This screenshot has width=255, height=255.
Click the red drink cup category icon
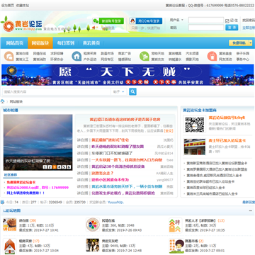212,56
